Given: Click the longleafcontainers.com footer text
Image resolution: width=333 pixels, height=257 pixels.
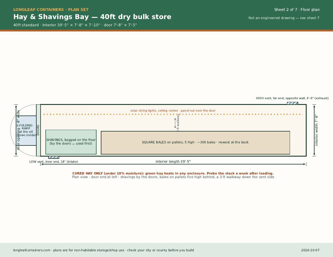Looking at the screenshot, I should pyautogui.click(x=104, y=250).
